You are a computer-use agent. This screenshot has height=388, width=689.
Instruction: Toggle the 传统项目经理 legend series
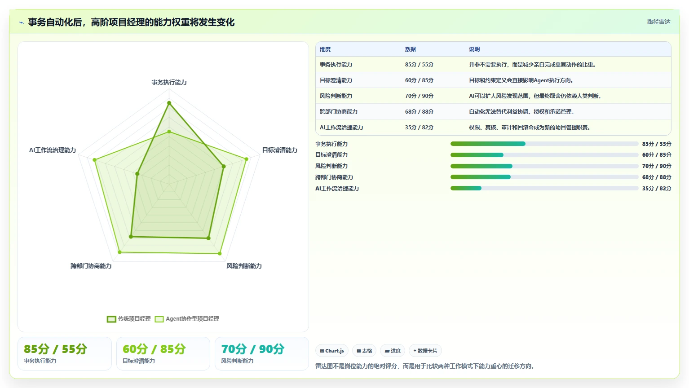129,319
